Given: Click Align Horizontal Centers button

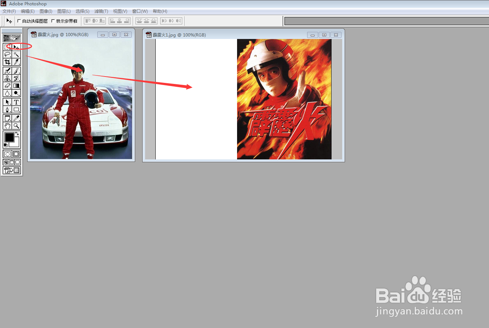Looking at the screenshot, I should [x=120, y=21].
